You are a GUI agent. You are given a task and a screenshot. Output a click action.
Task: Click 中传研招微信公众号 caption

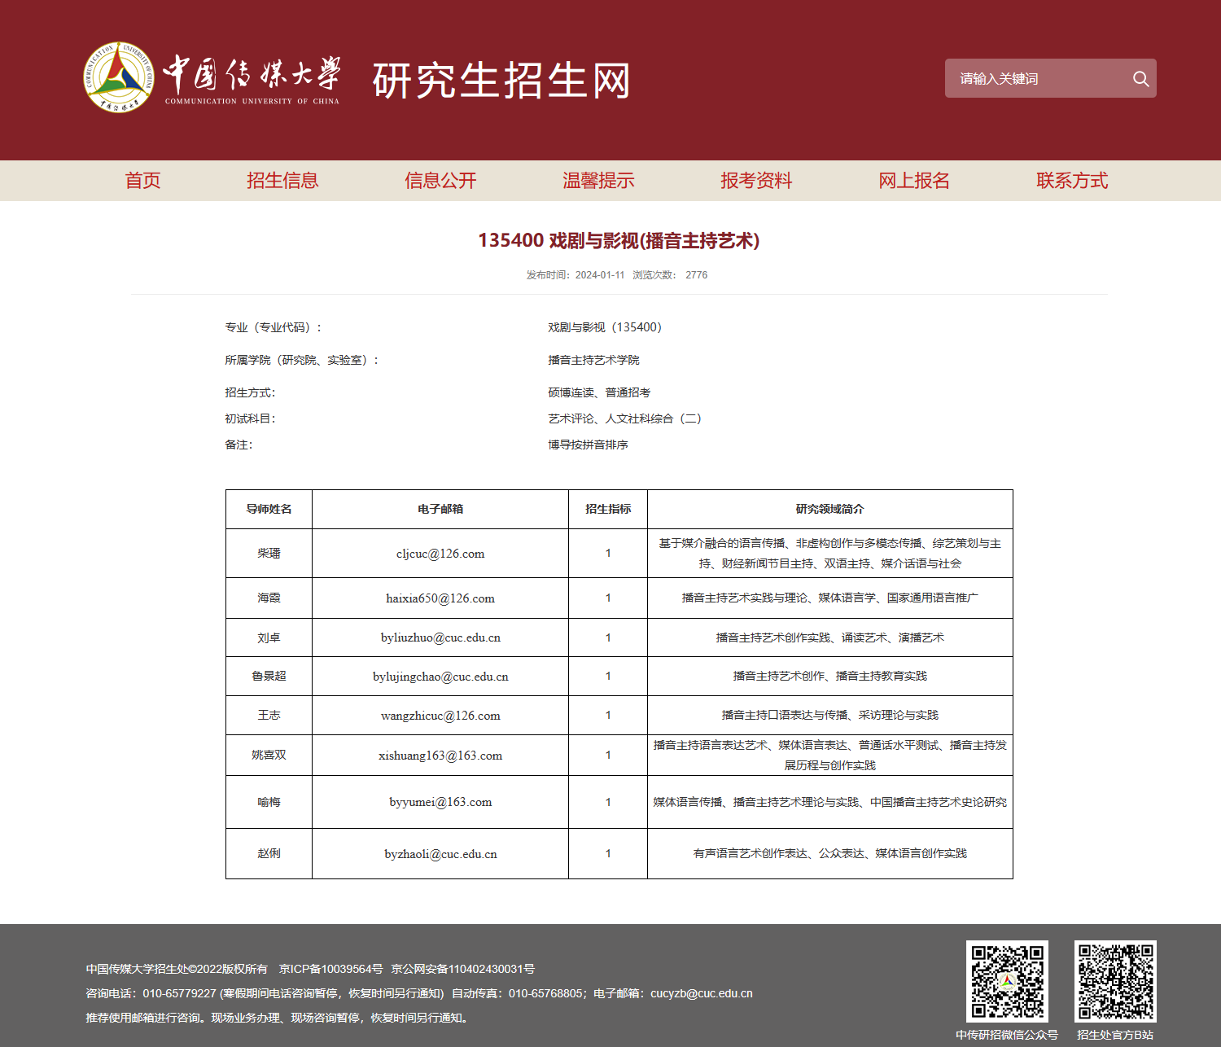[x=1007, y=1035]
